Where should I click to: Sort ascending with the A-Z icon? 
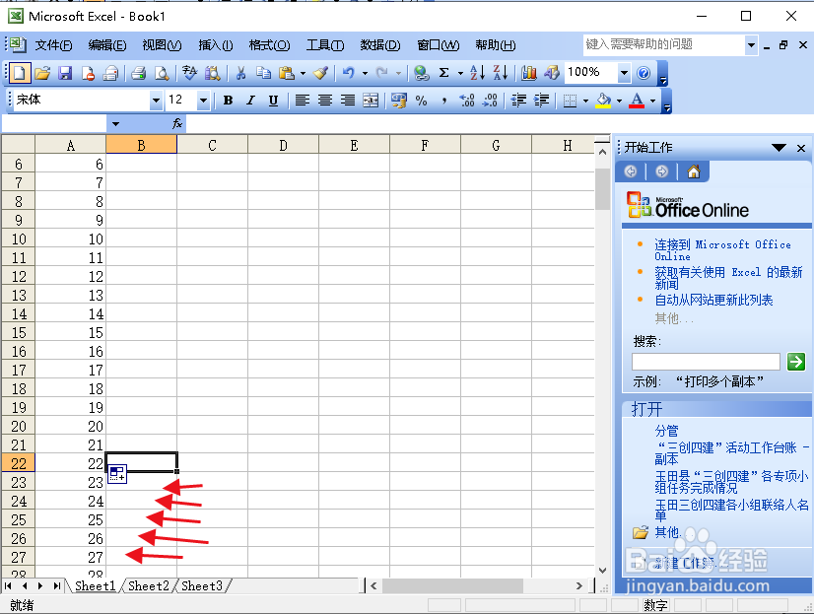pos(477,73)
